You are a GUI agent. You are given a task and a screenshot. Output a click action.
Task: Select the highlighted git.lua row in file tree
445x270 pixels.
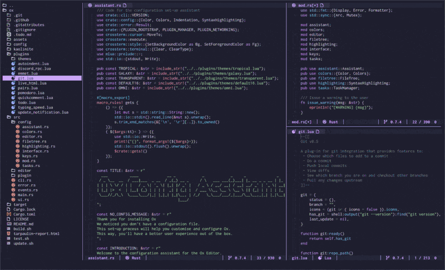pos(42,78)
